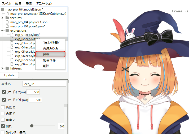Click the file icon for mao_pro_t04.pose3.json
The width and height of the screenshot is (189, 134).
coord(7,26)
